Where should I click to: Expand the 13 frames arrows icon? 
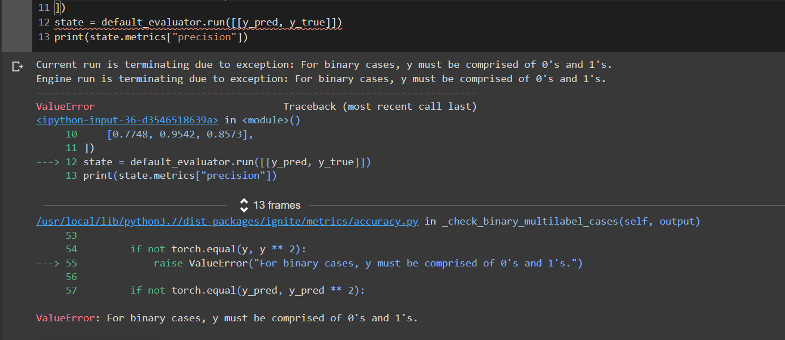point(244,205)
